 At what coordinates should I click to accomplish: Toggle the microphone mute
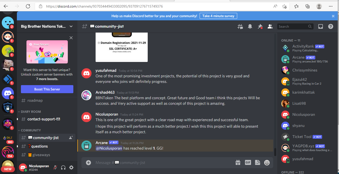[x=55, y=167]
